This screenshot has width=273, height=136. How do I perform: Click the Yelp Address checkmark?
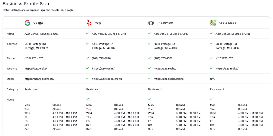point(87,44)
